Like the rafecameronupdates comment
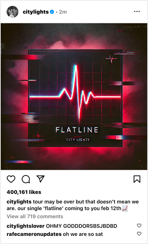 139,234
